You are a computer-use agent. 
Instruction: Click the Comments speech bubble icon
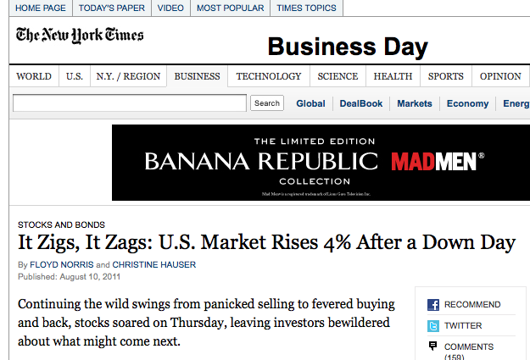click(x=432, y=346)
